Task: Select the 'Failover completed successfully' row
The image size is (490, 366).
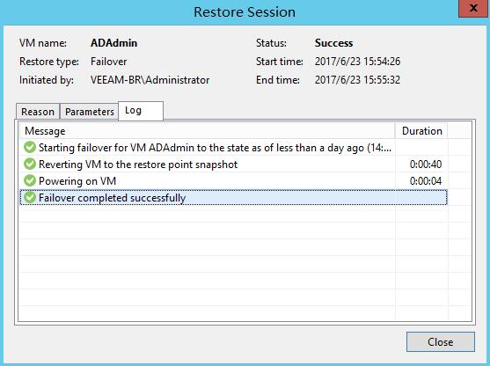Action: [x=233, y=198]
